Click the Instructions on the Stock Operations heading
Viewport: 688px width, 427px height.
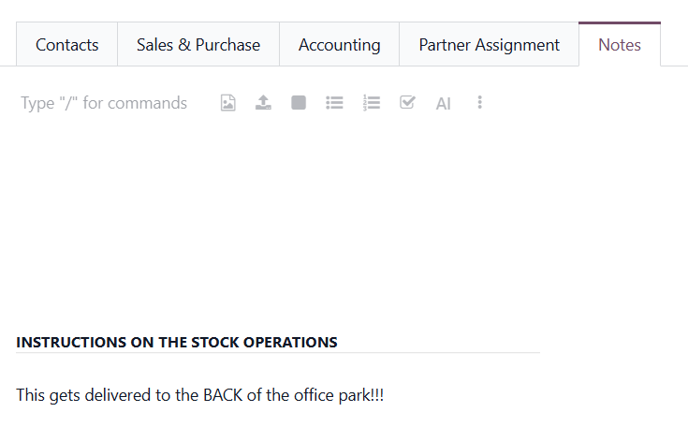tap(177, 343)
